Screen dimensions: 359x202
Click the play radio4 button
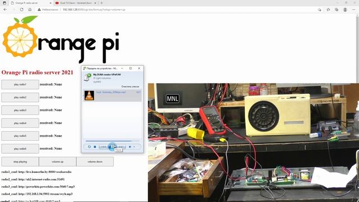20,123
